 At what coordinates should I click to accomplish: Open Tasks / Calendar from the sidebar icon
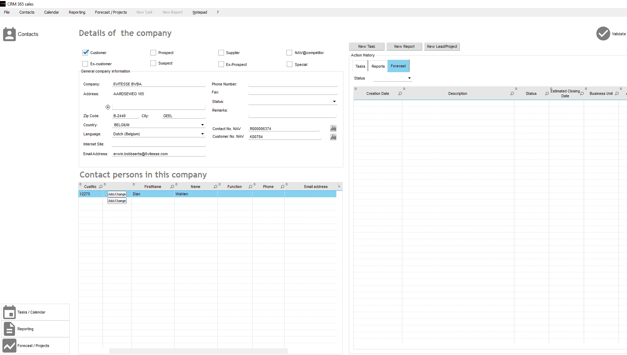coord(9,312)
